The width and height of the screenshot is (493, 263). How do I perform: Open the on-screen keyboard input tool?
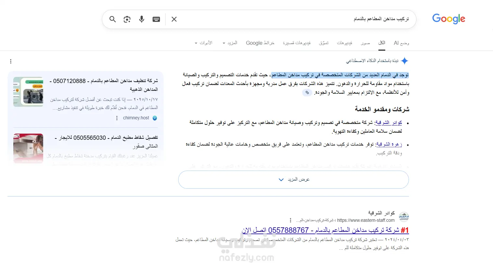click(156, 19)
